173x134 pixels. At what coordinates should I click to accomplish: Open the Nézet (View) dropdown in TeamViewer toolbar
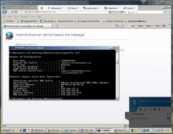tap(73, 8)
